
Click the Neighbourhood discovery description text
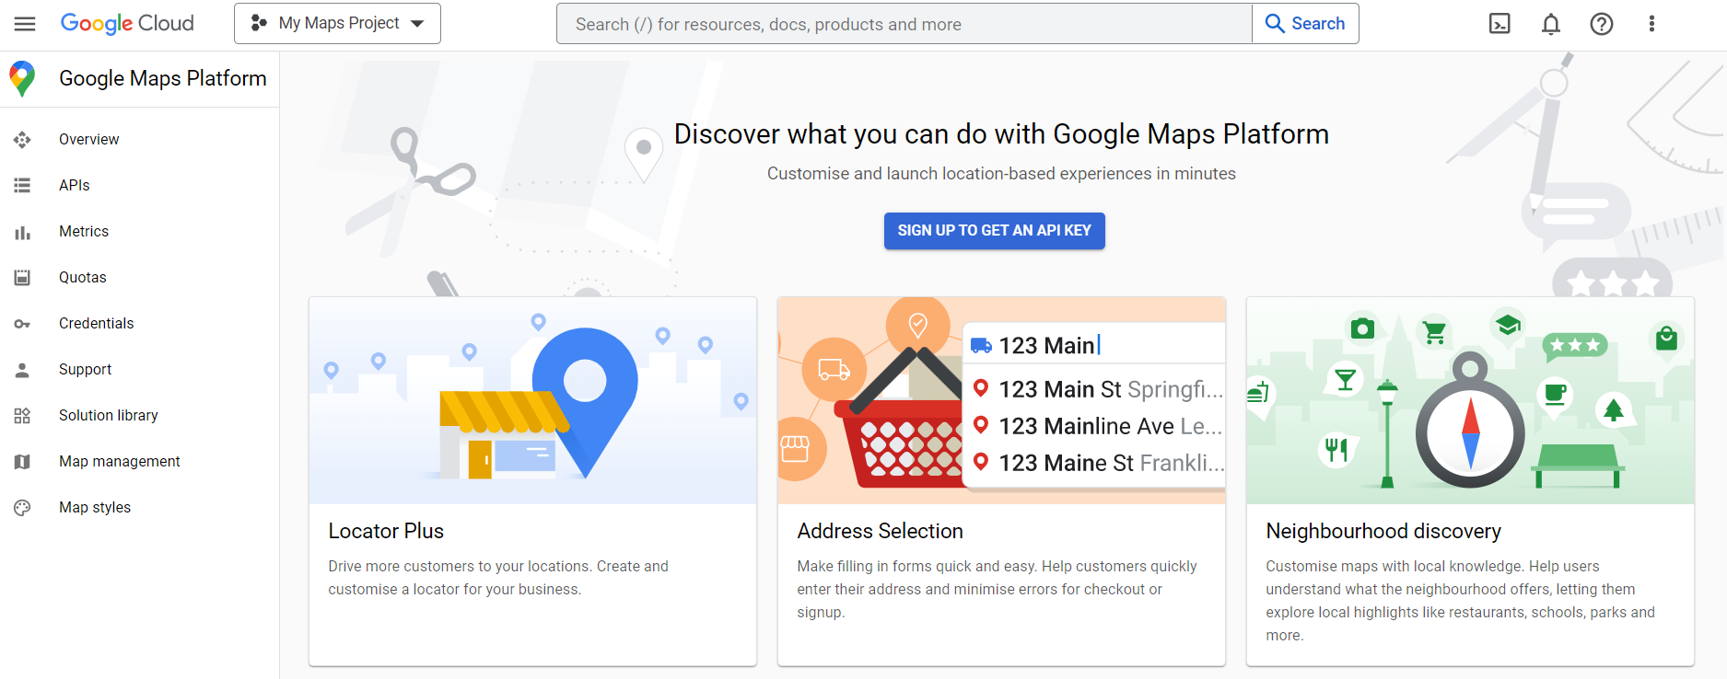pyautogui.click(x=1460, y=601)
